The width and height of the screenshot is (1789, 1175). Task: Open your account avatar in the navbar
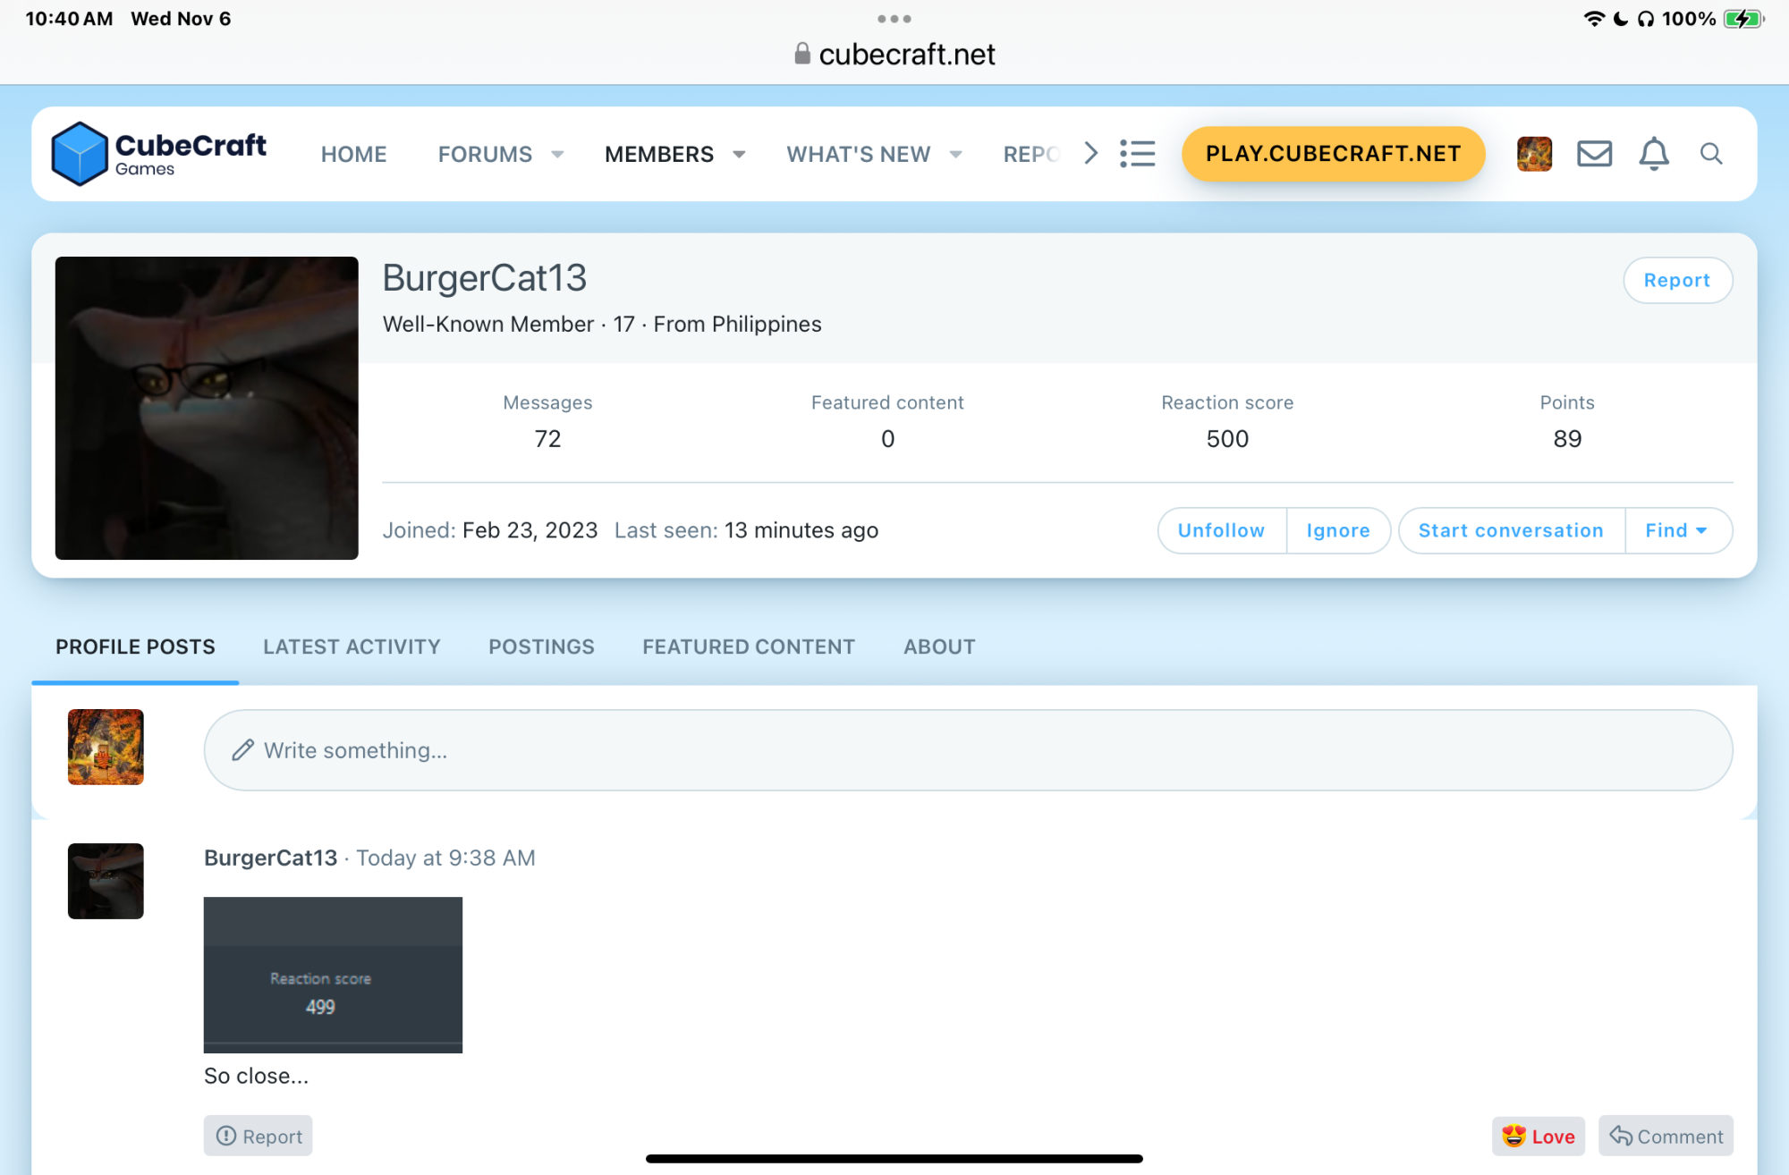[x=1535, y=154]
